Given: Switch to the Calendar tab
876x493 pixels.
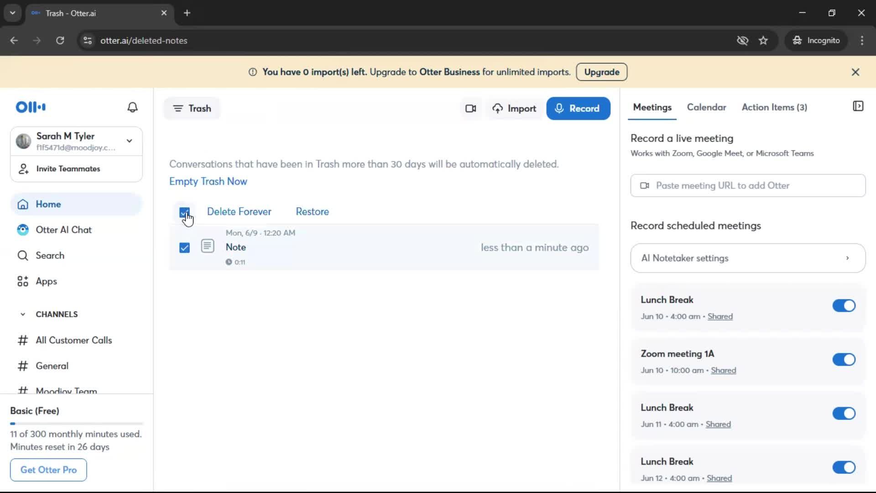Looking at the screenshot, I should click(706, 107).
